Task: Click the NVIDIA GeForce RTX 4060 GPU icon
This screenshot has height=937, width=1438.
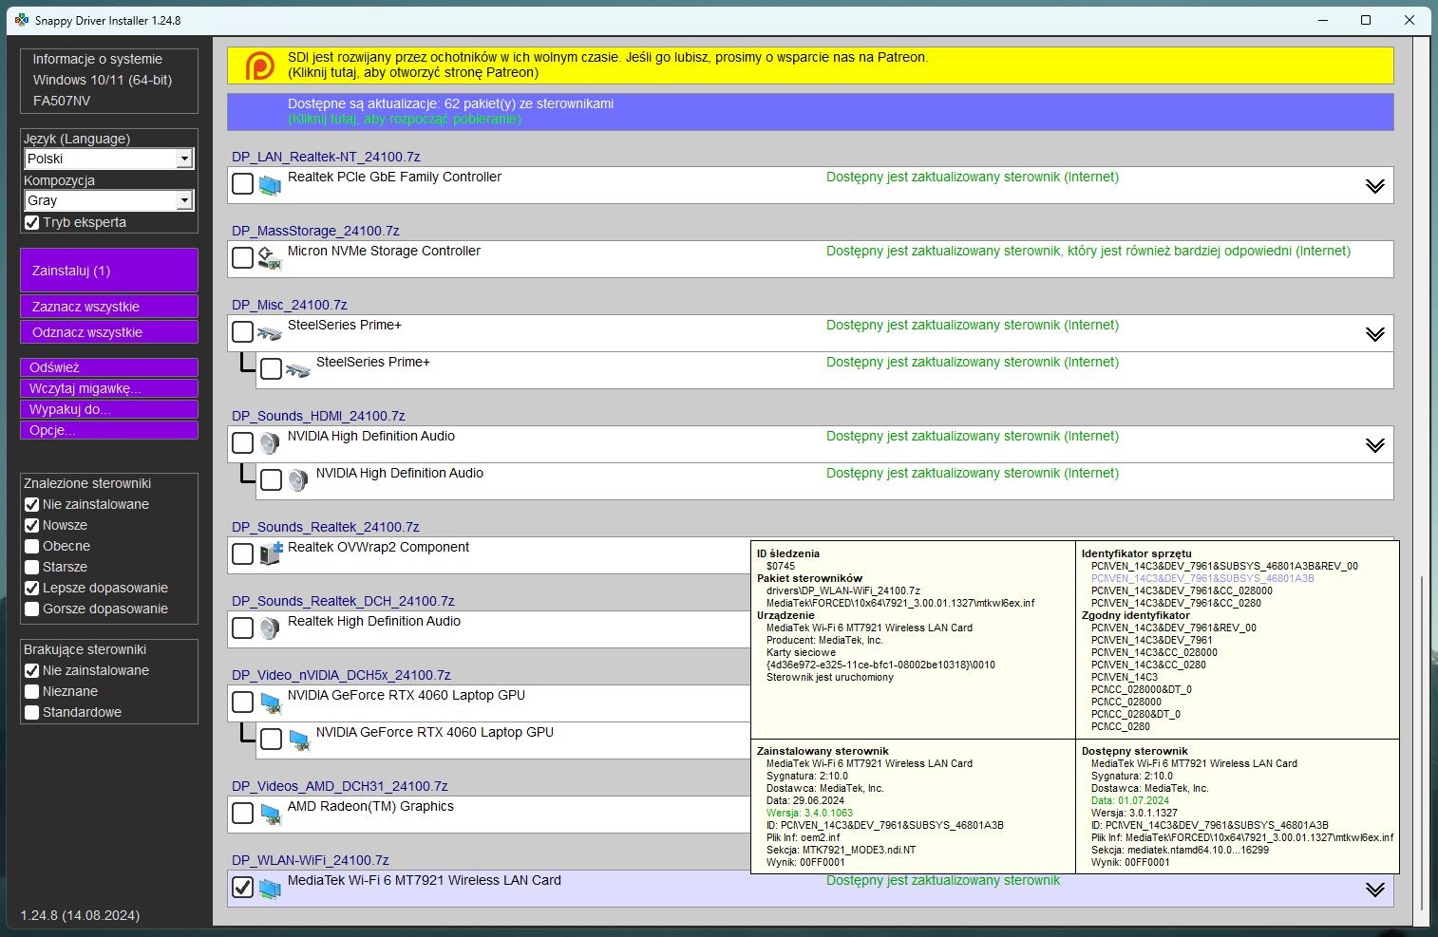Action: [271, 703]
